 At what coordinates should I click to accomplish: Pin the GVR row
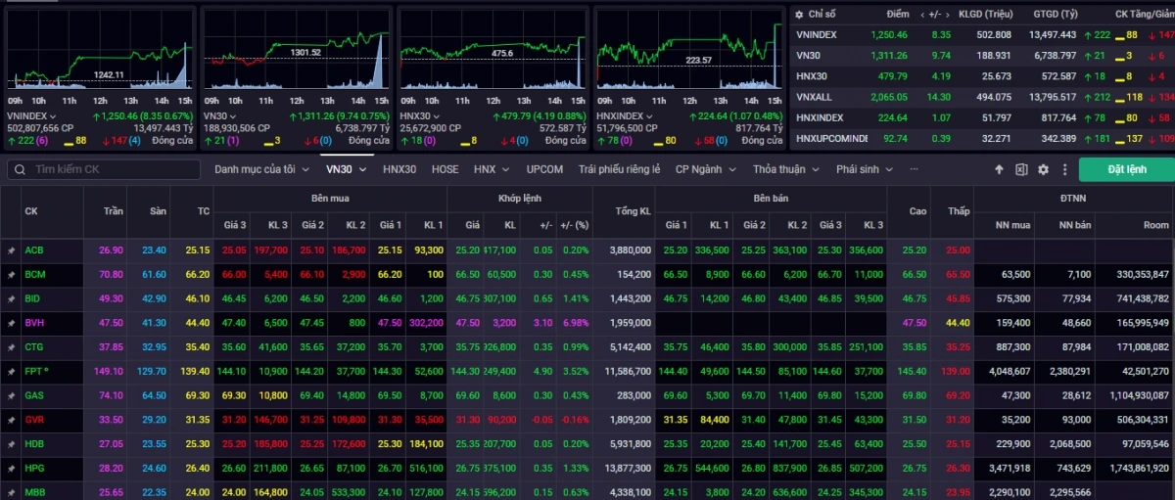point(11,420)
